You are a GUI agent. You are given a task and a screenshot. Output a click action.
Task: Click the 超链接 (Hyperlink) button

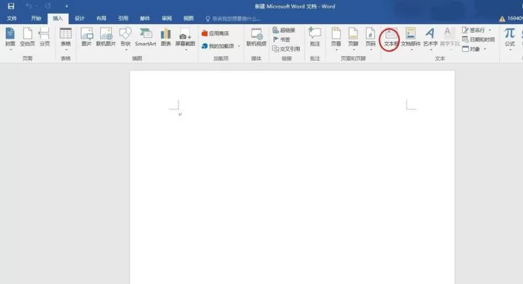(284, 30)
